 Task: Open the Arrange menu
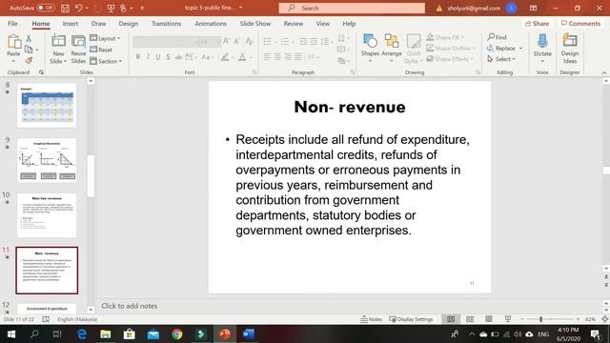(392, 49)
